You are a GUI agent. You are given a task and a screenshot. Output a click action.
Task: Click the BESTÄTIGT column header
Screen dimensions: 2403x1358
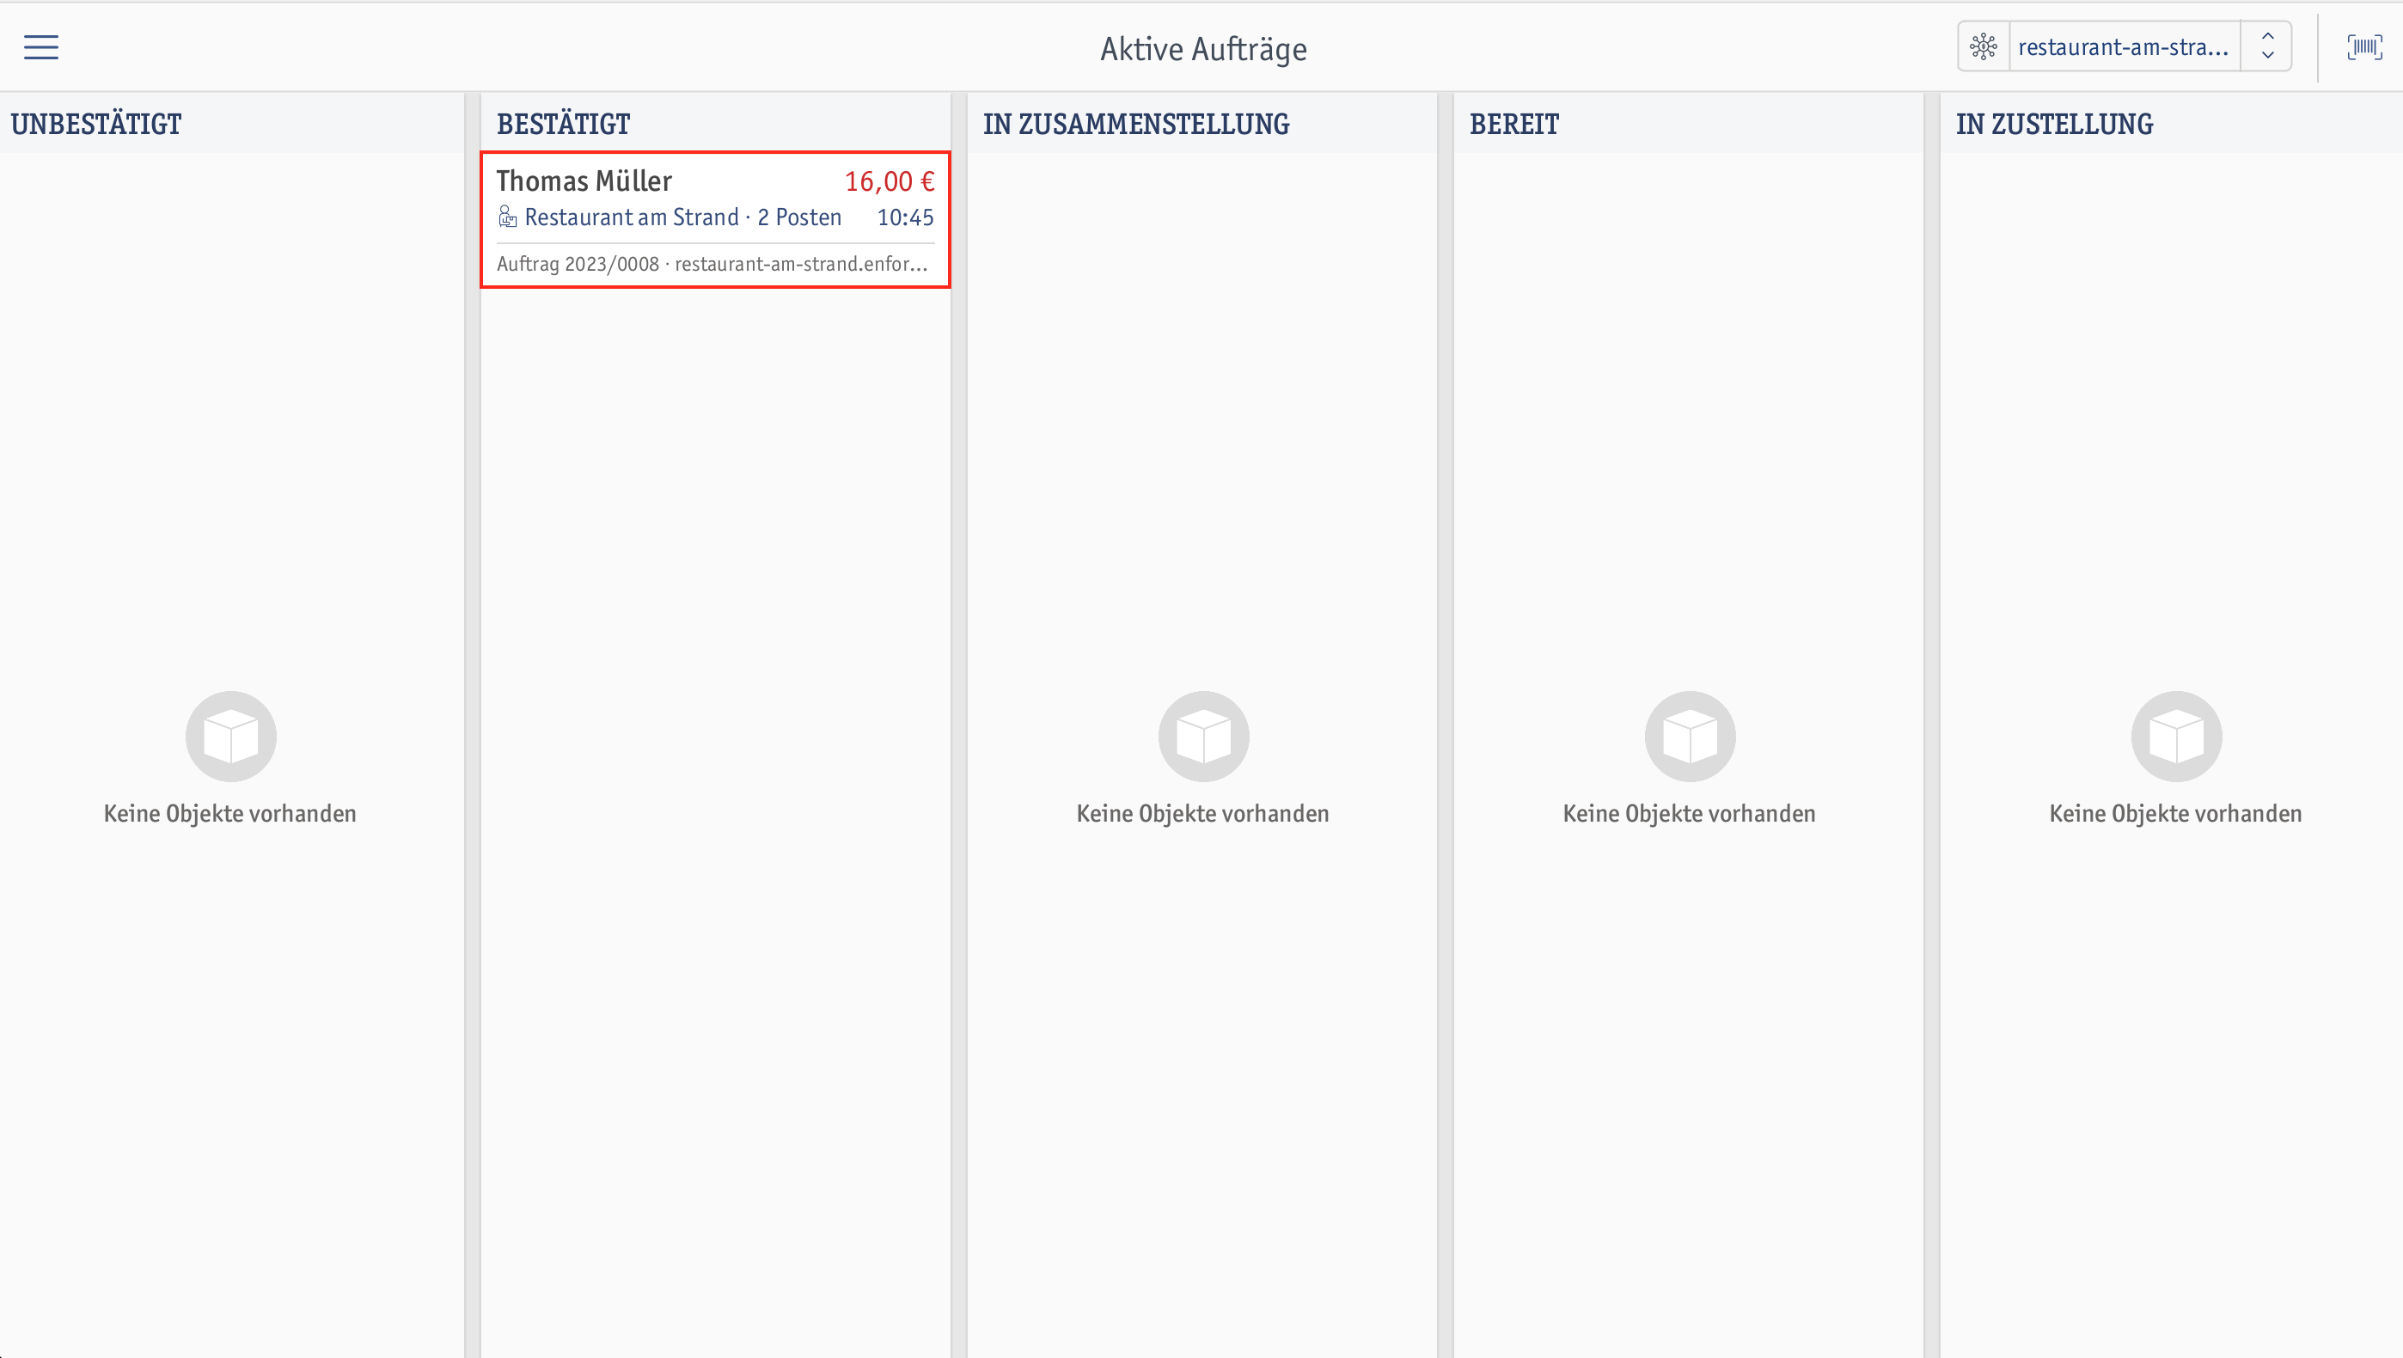[564, 124]
